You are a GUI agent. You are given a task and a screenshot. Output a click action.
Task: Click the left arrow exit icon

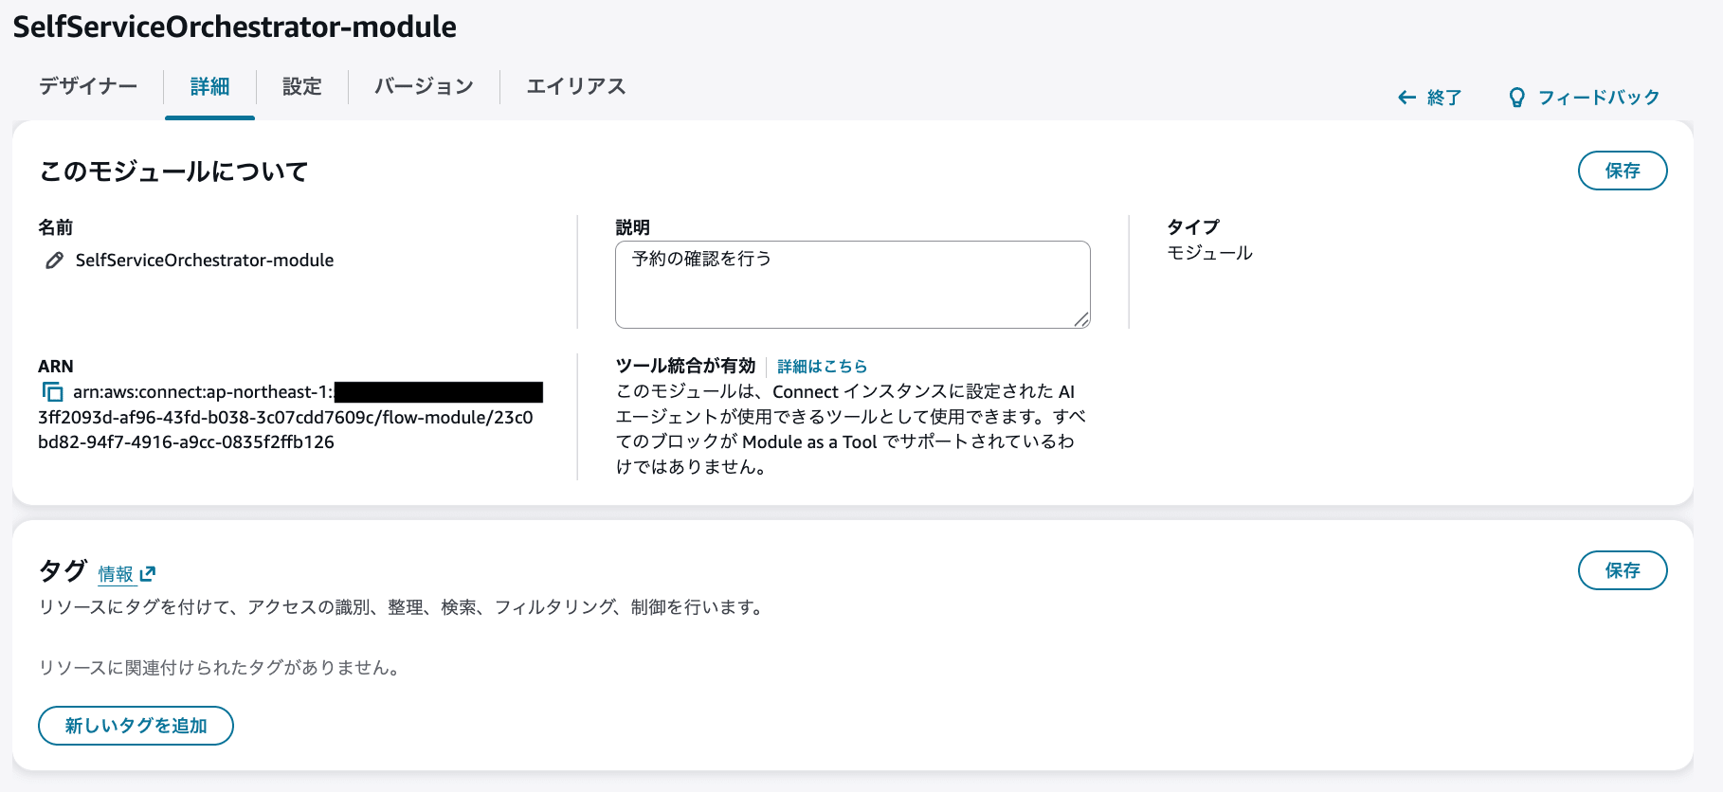pyautogui.click(x=1406, y=98)
